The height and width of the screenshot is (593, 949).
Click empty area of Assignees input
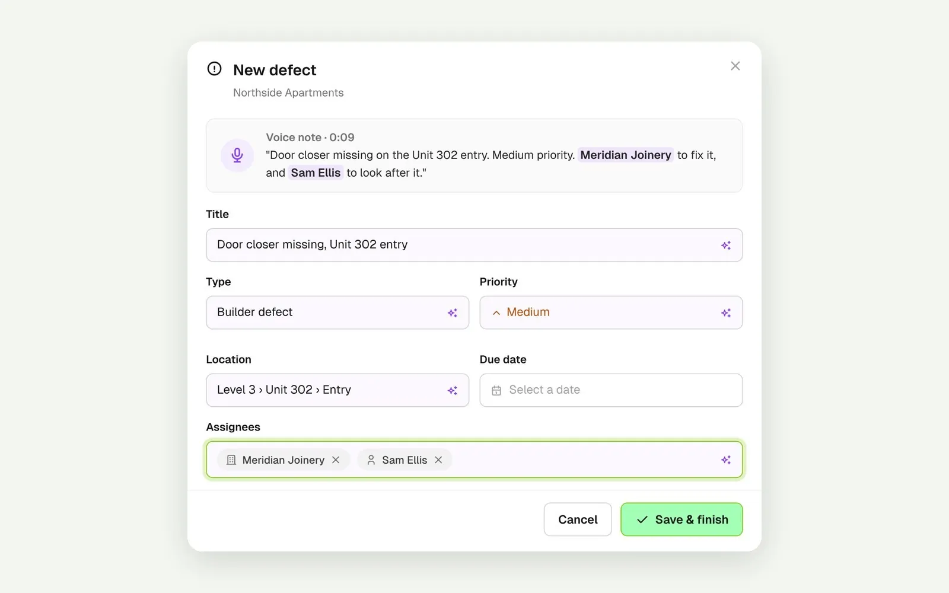point(584,460)
